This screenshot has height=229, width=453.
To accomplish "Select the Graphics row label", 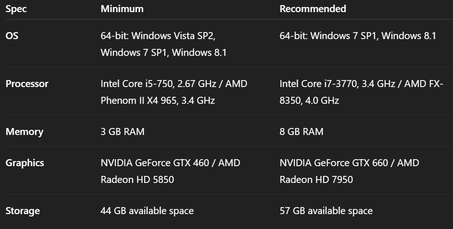I will click(25, 163).
